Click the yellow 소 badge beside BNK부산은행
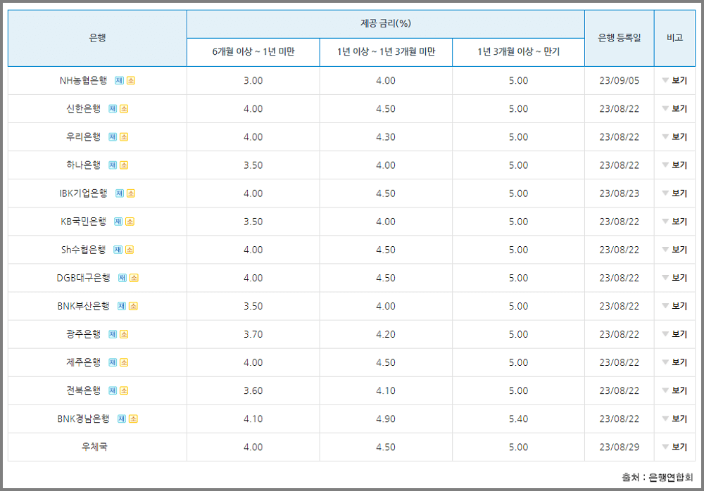 (133, 306)
